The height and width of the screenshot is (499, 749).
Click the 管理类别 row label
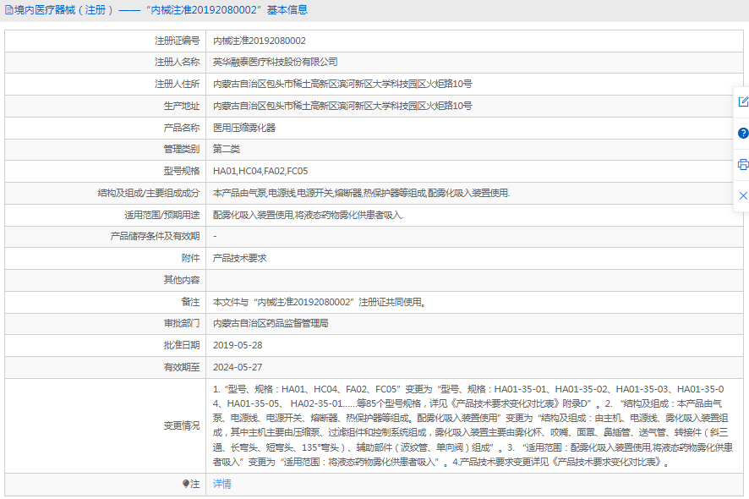tap(182, 149)
